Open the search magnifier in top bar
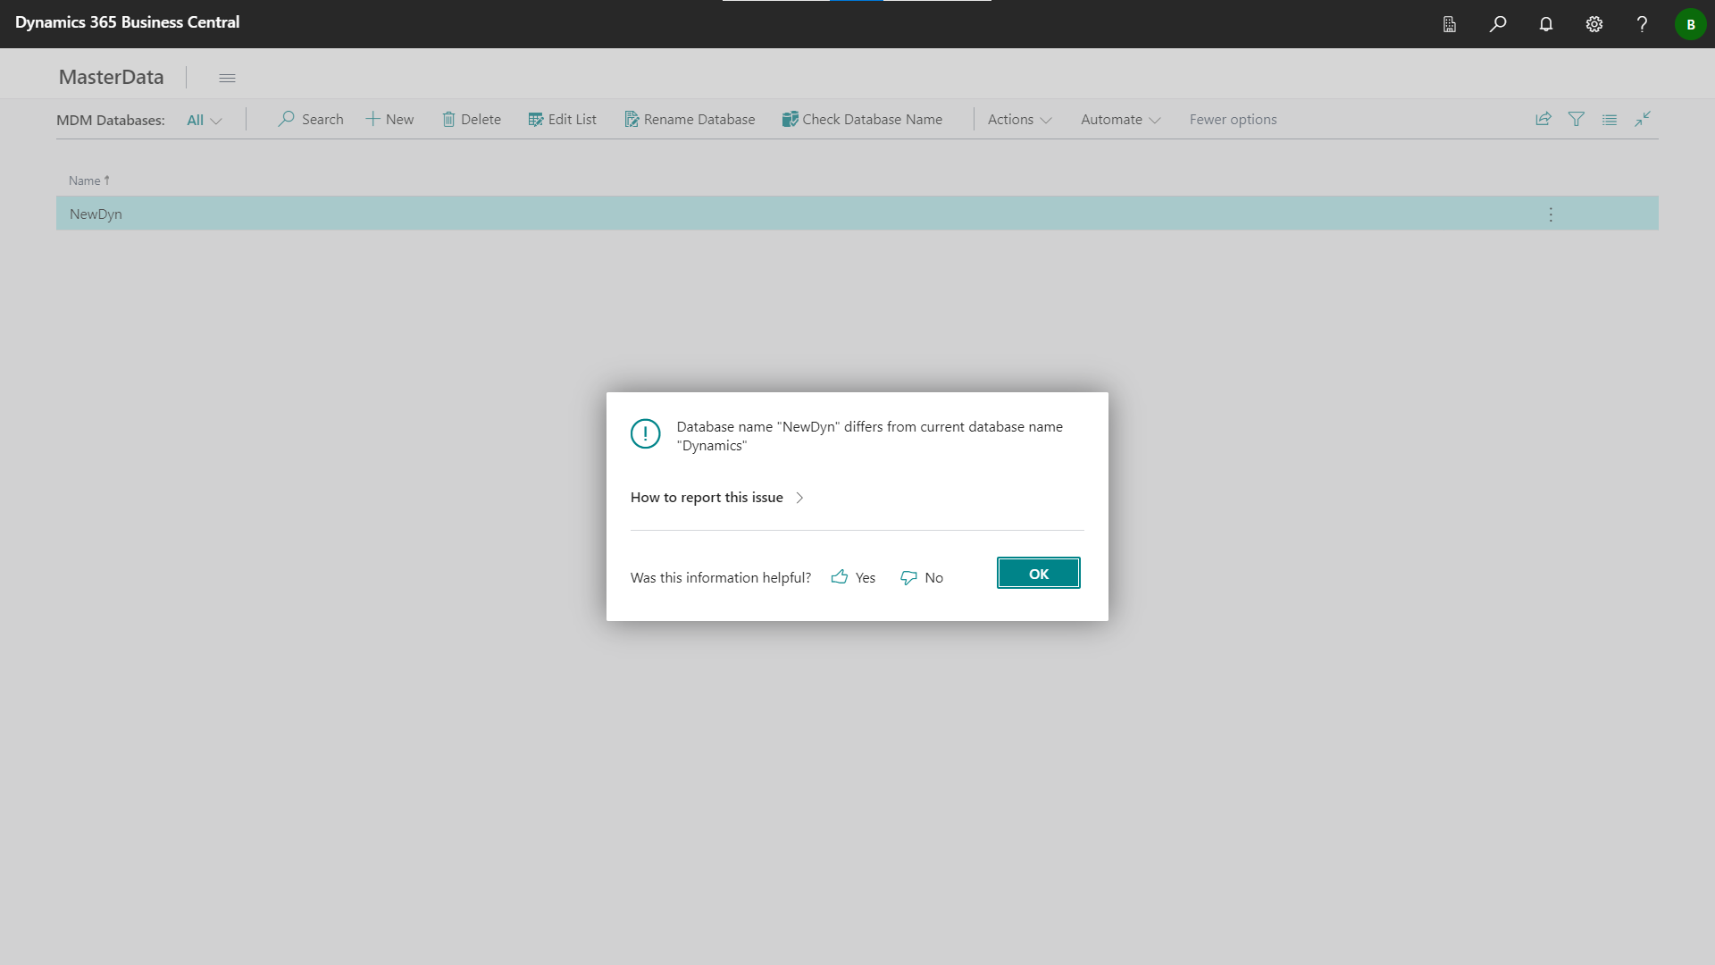1715x965 pixels. 1498,24
